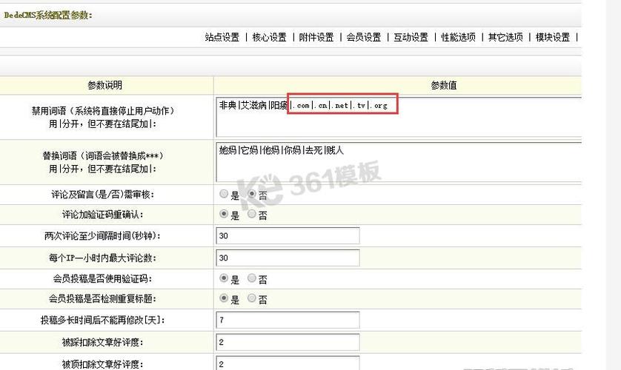The height and width of the screenshot is (370, 621).
Task: Set 会员投稿是否使用验证码 to 否
Action: (252, 278)
